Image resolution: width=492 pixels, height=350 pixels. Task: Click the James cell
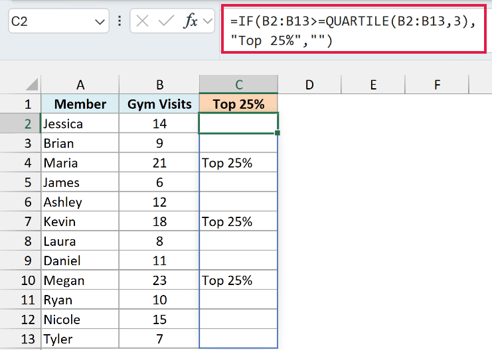pyautogui.click(x=80, y=182)
